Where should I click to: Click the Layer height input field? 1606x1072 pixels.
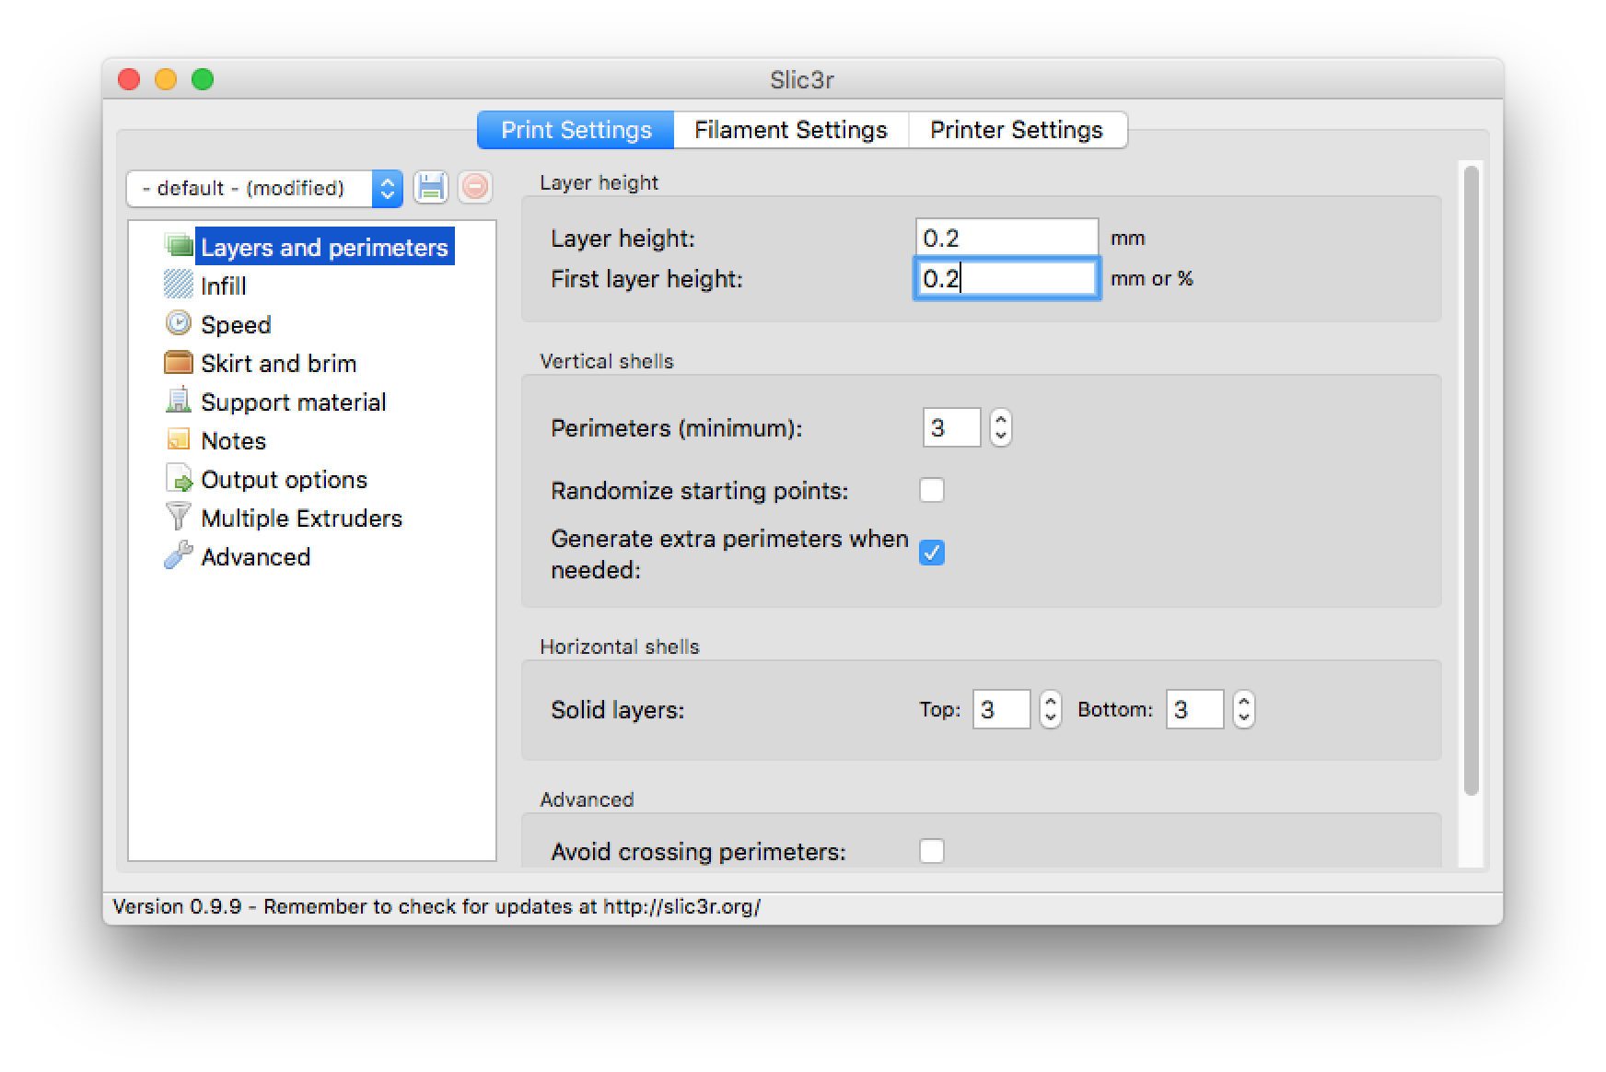(x=1007, y=239)
